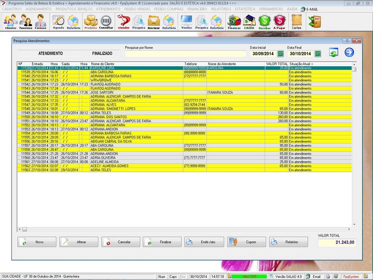Open calendar picker for Data Inicial

[x=281, y=54]
